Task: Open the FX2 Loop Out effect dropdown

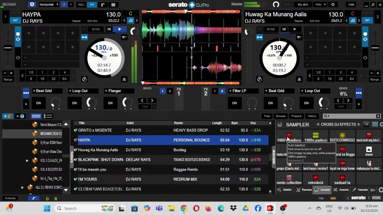Action: (x=315, y=91)
